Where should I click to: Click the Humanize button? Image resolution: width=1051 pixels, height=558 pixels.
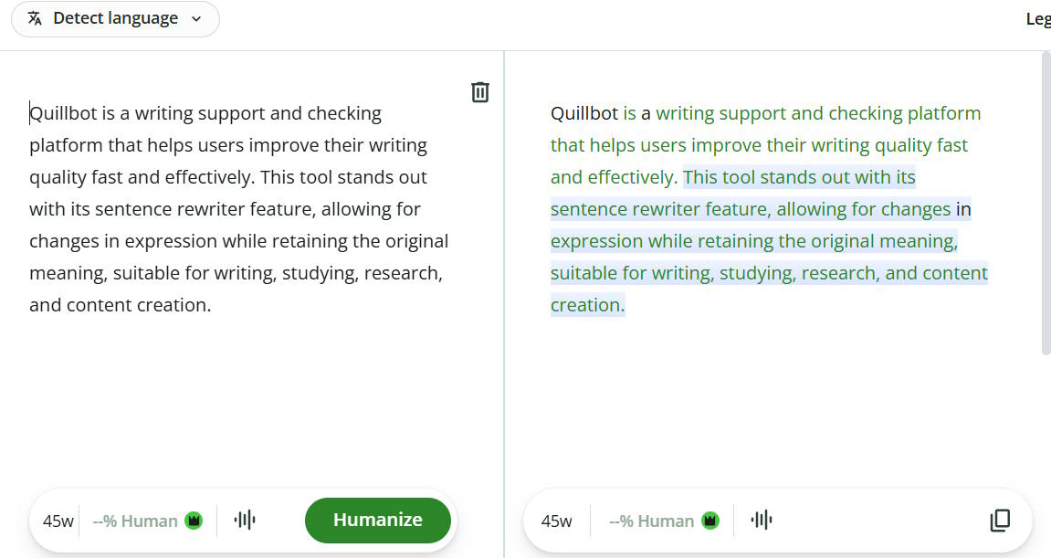[x=378, y=520]
